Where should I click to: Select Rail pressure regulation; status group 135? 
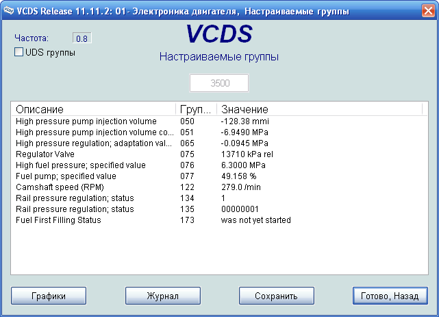[219, 209]
